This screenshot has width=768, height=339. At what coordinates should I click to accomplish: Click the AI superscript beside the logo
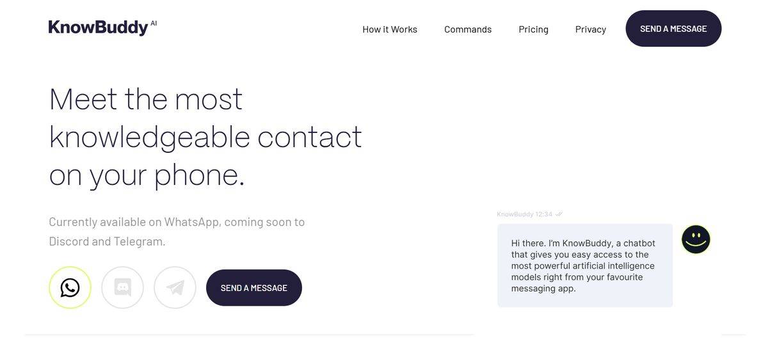(x=154, y=24)
